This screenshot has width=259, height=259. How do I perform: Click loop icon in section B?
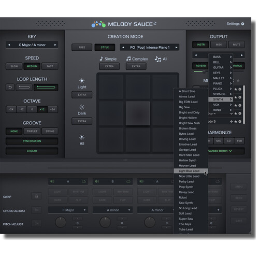coord(128,181)
